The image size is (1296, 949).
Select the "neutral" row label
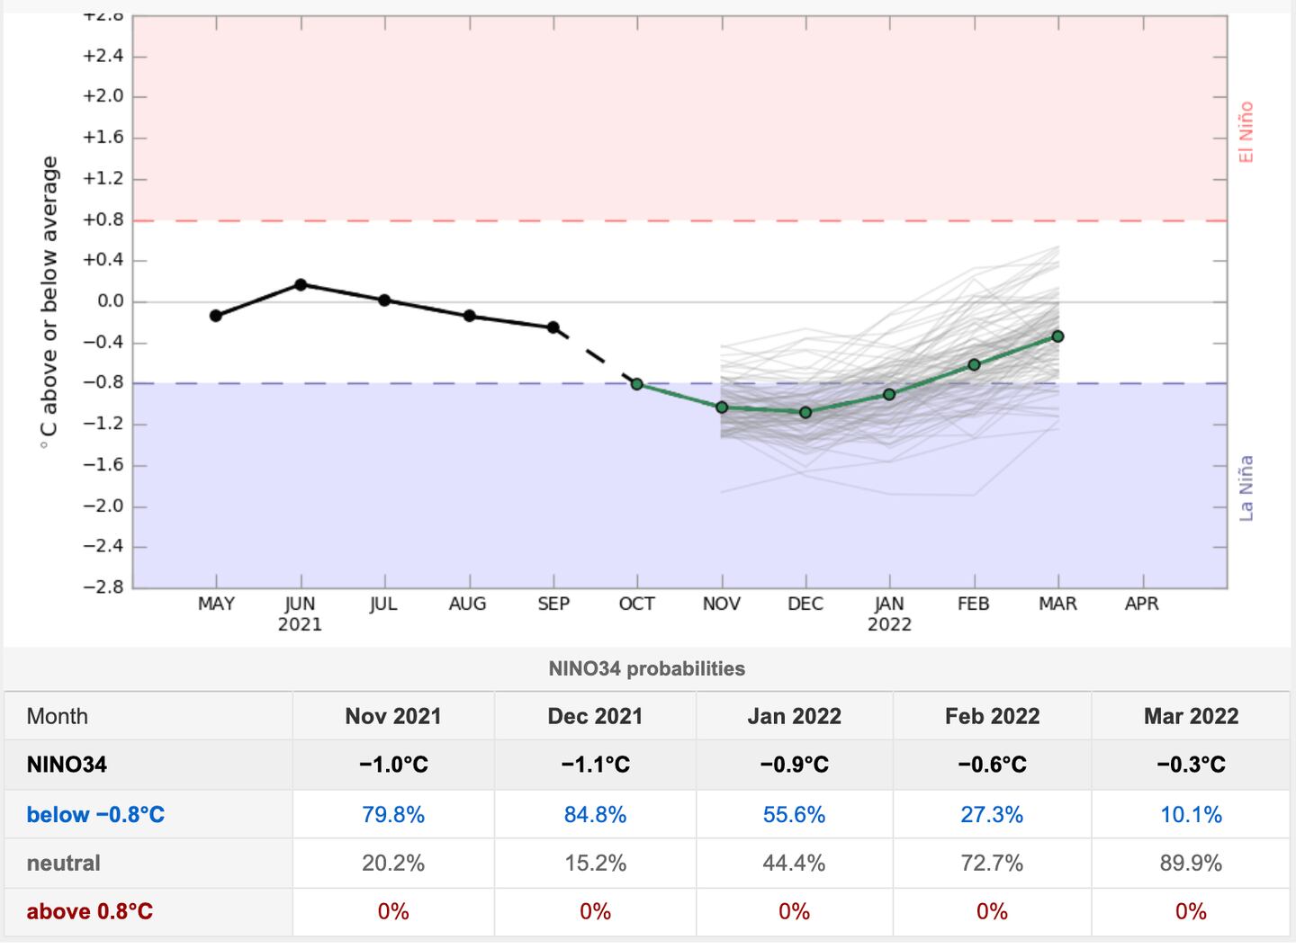coord(63,864)
